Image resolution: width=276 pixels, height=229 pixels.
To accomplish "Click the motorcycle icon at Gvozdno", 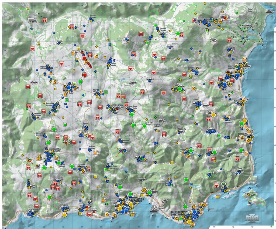I will coord(163,34).
